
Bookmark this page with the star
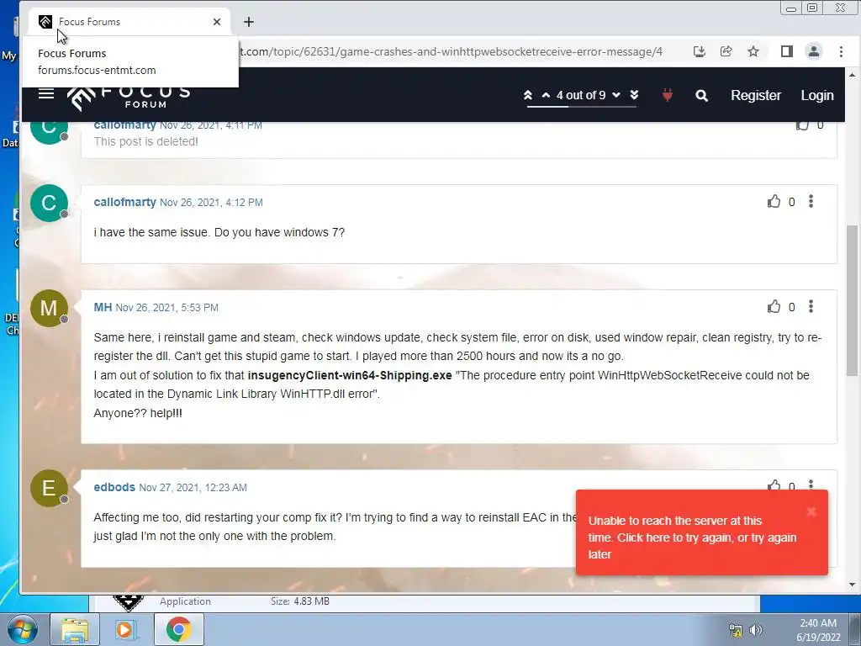coord(753,51)
